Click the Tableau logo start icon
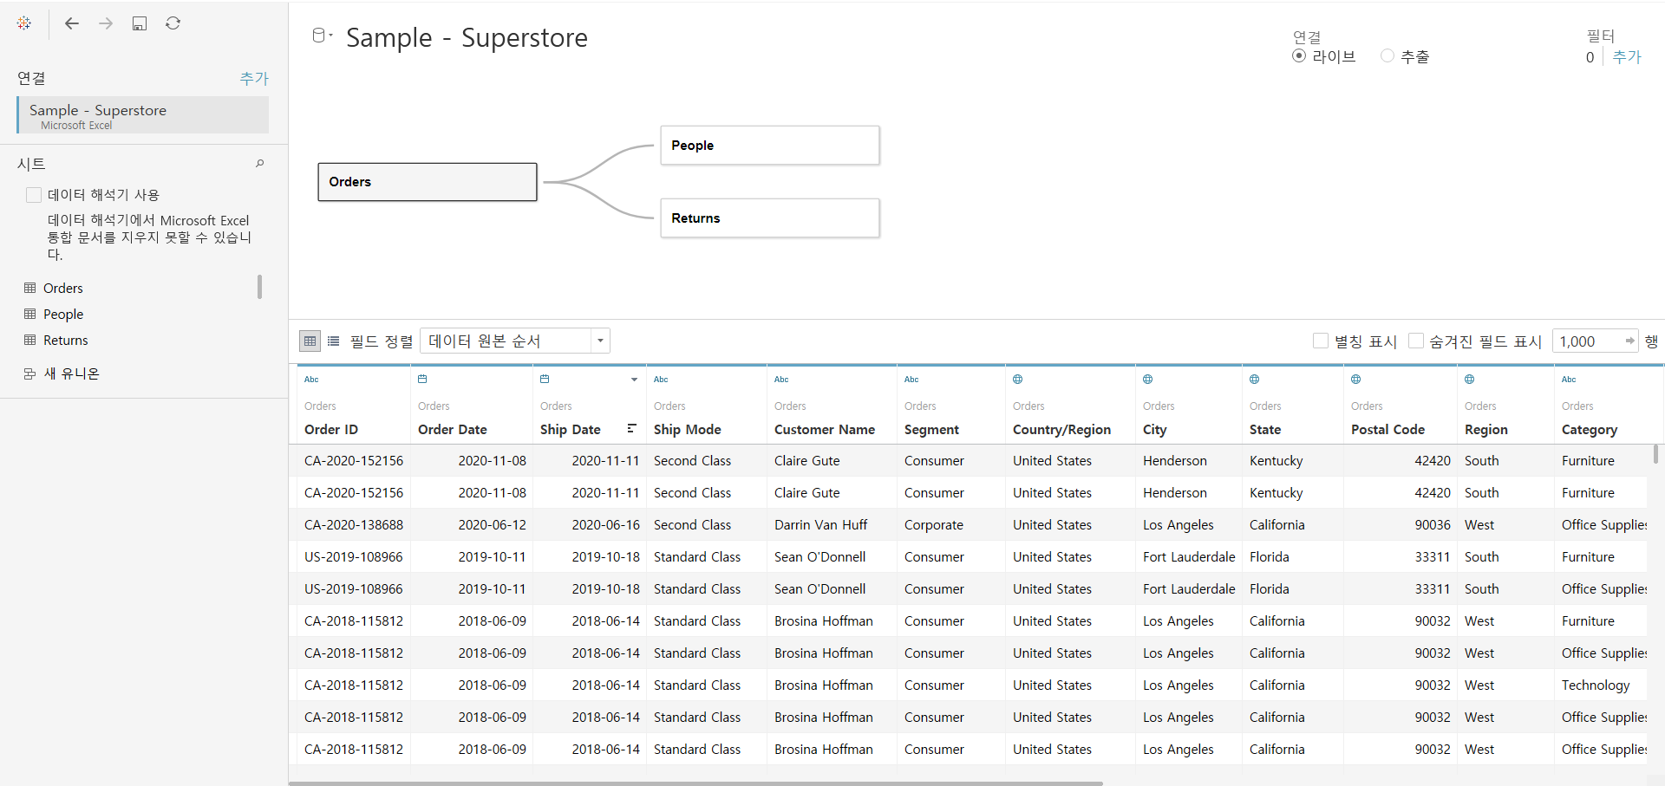 point(24,23)
